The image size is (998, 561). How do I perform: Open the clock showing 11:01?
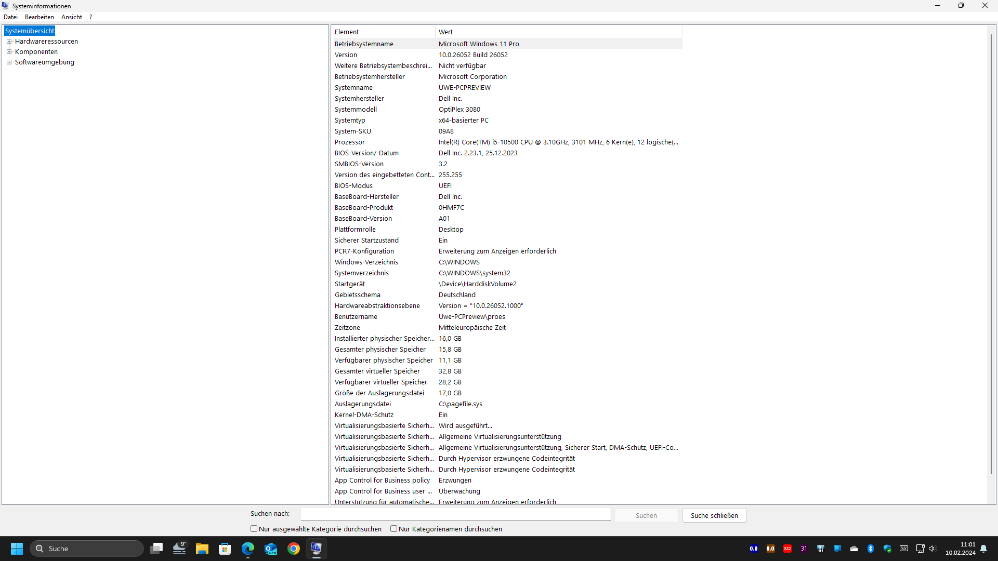coord(961,549)
